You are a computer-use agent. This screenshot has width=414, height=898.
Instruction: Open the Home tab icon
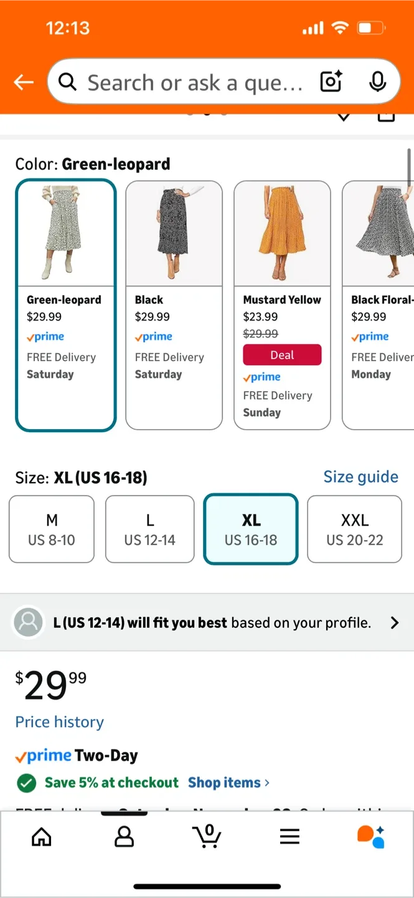click(41, 837)
